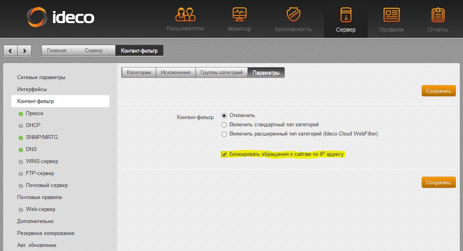Image resolution: width=463 pixels, height=251 pixels.
Task: Open Прокси in sidebar
Action: pyautogui.click(x=34, y=114)
